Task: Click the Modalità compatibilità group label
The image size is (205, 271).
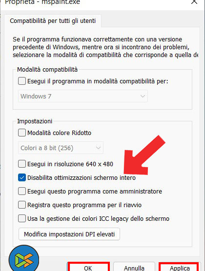Action: tap(47, 70)
